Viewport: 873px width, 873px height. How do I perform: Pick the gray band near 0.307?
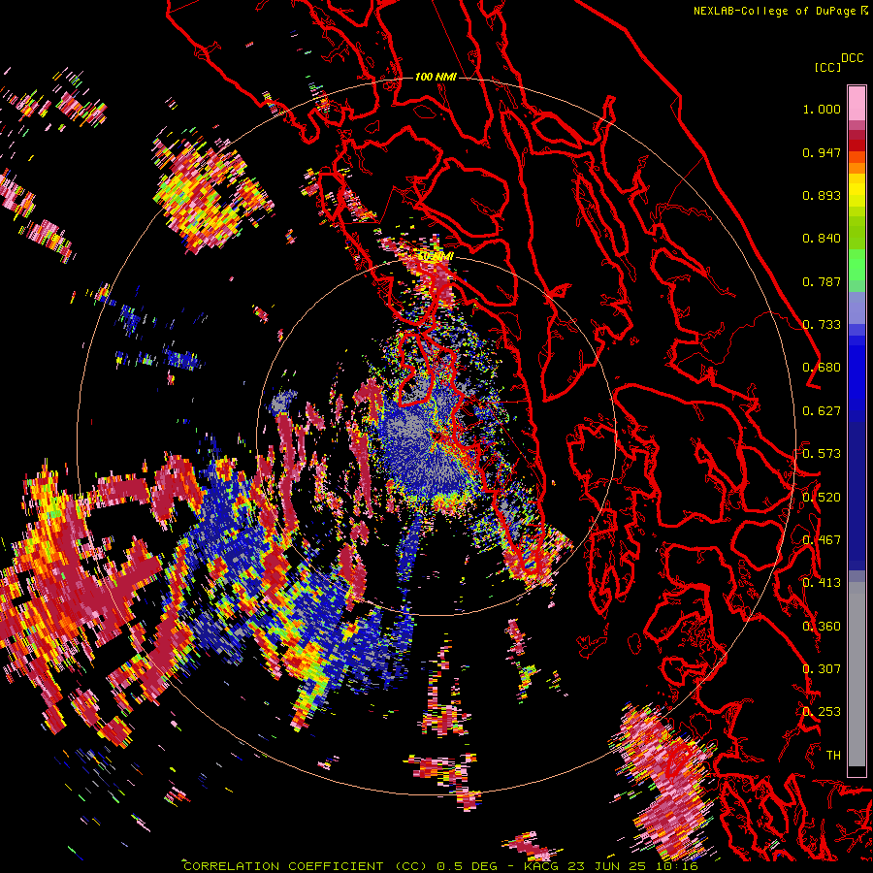pyautogui.click(x=857, y=674)
